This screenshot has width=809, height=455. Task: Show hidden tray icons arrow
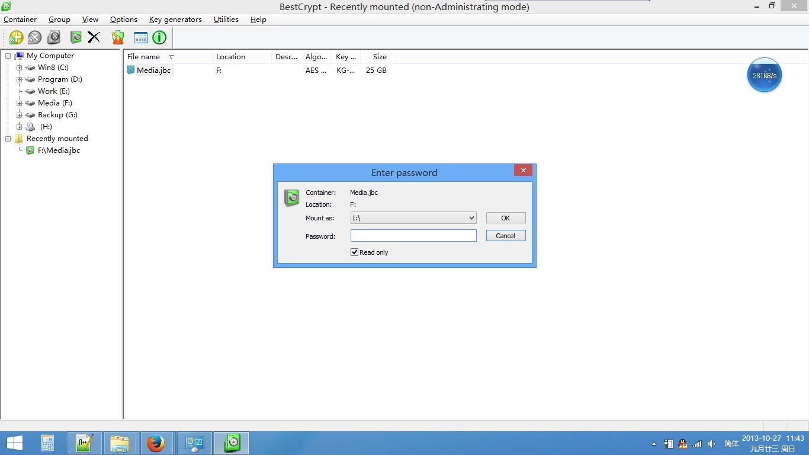654,444
